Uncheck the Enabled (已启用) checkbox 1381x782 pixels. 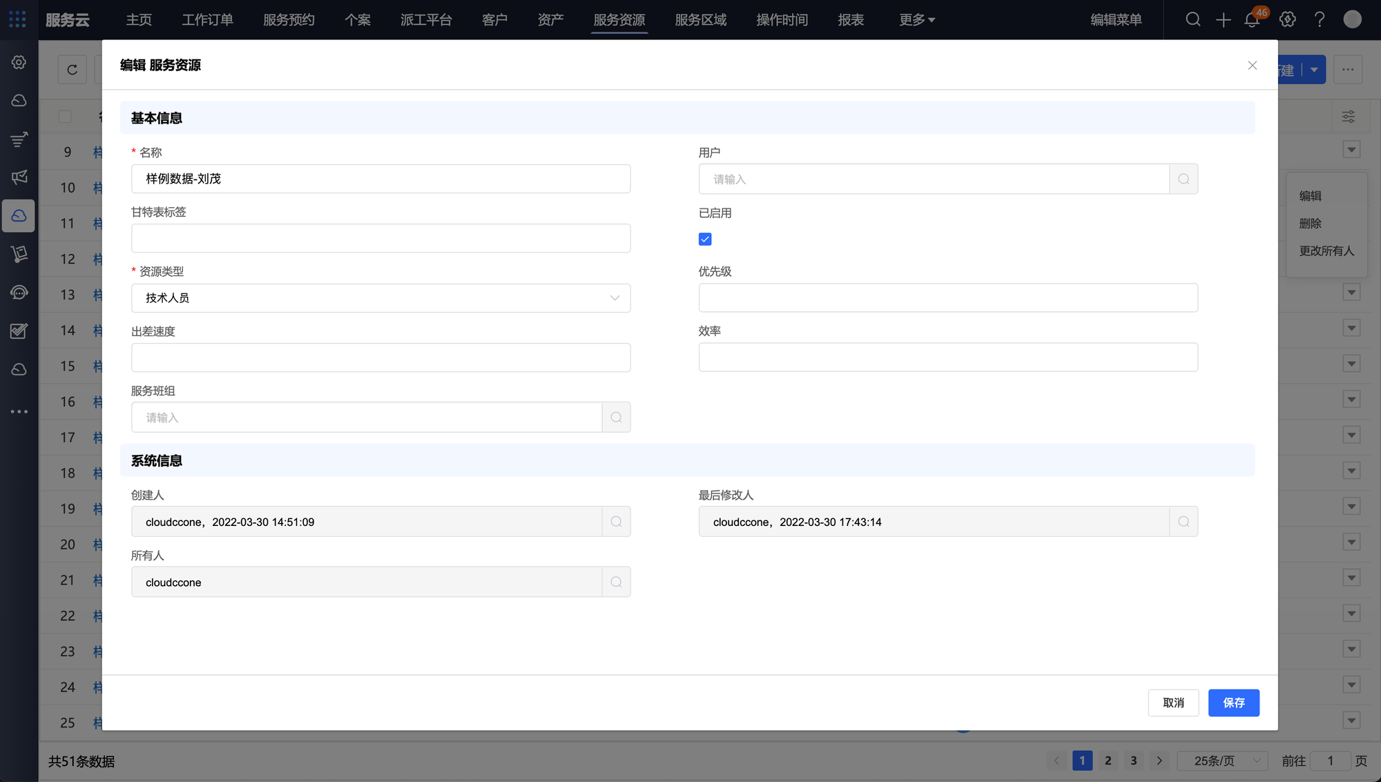(705, 240)
